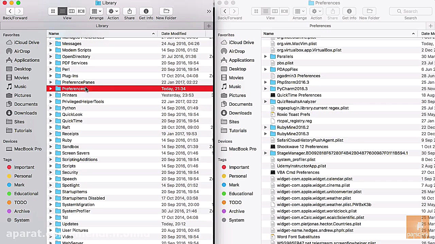Switch Preferences window to icon view

tap(256, 11)
